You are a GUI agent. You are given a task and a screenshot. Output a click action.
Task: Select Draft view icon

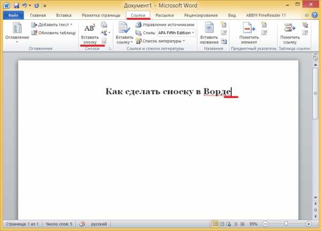click(x=242, y=224)
